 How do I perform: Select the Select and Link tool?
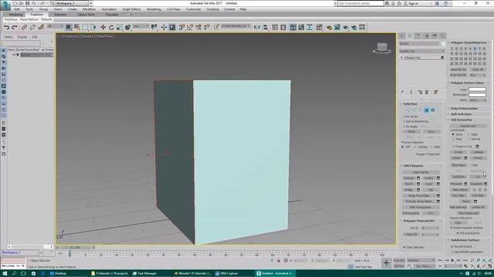(24, 28)
